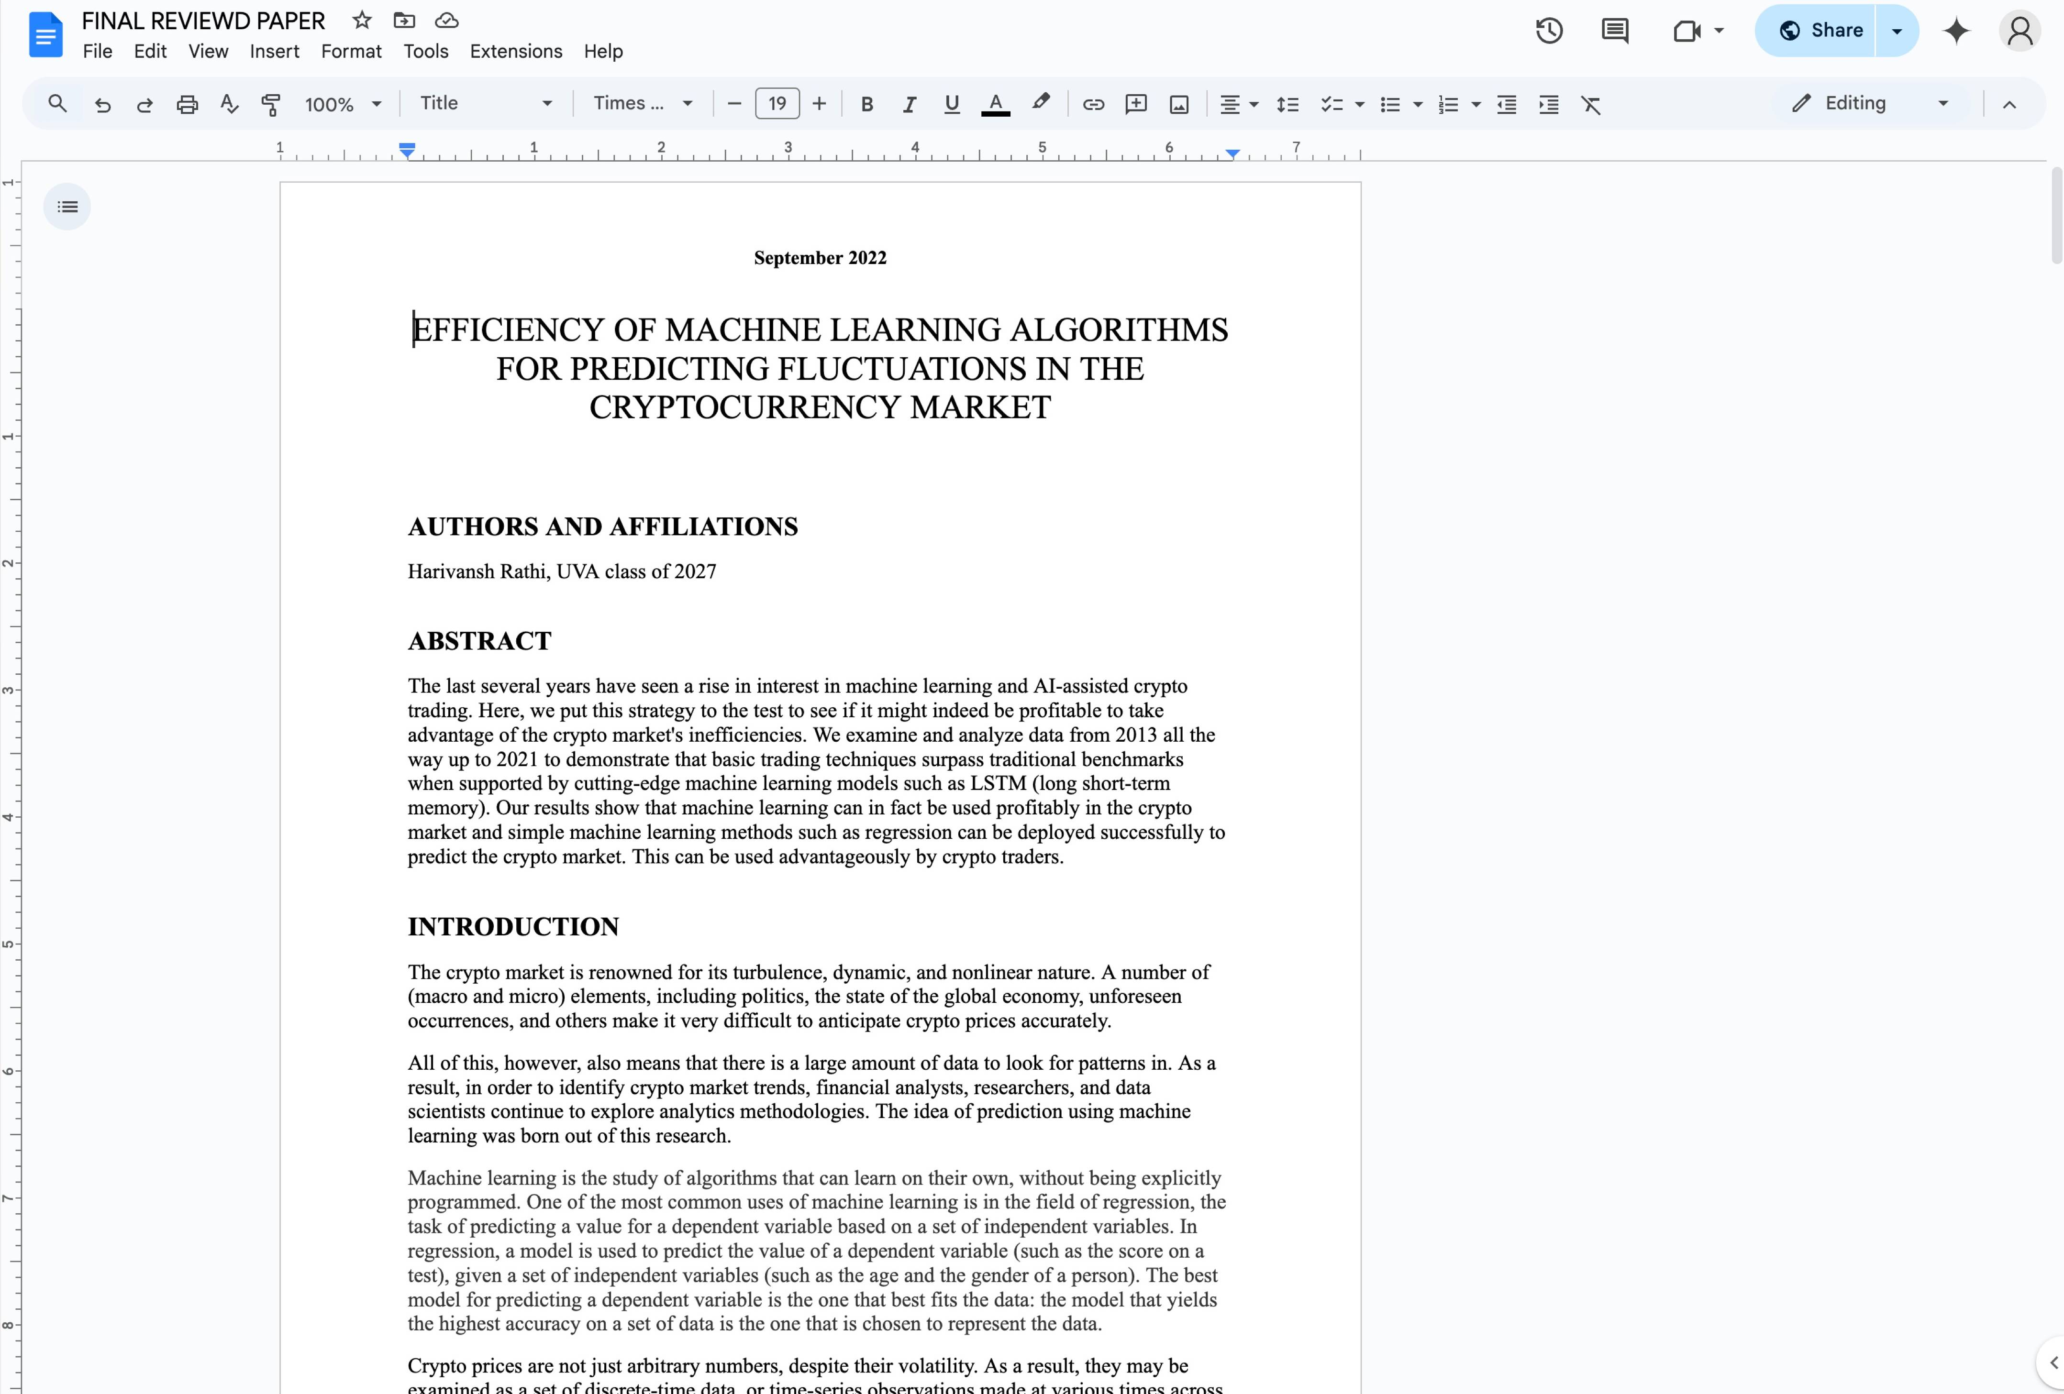Open the Insert menu
The image size is (2064, 1394).
274,52
